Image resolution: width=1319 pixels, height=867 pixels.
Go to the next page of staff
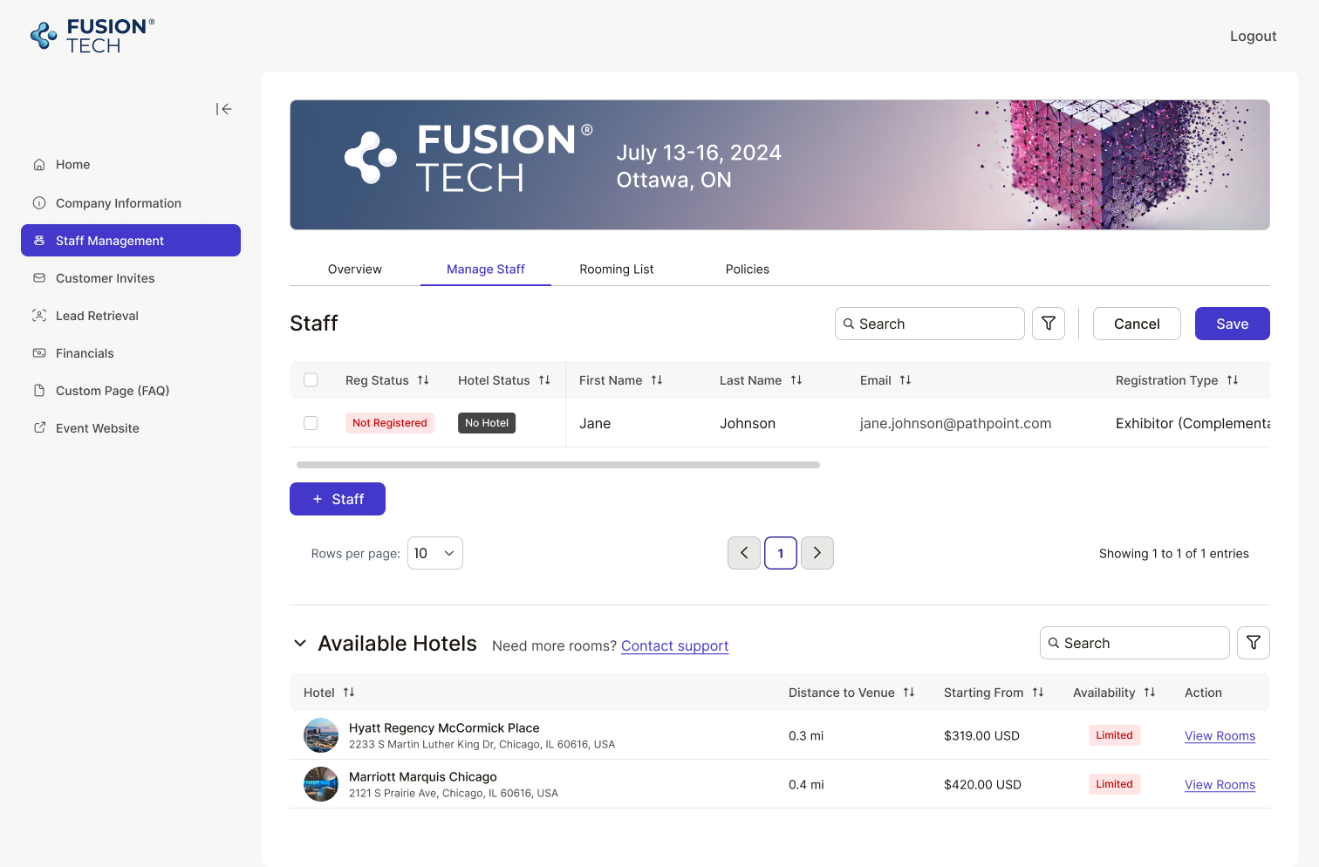coord(817,553)
